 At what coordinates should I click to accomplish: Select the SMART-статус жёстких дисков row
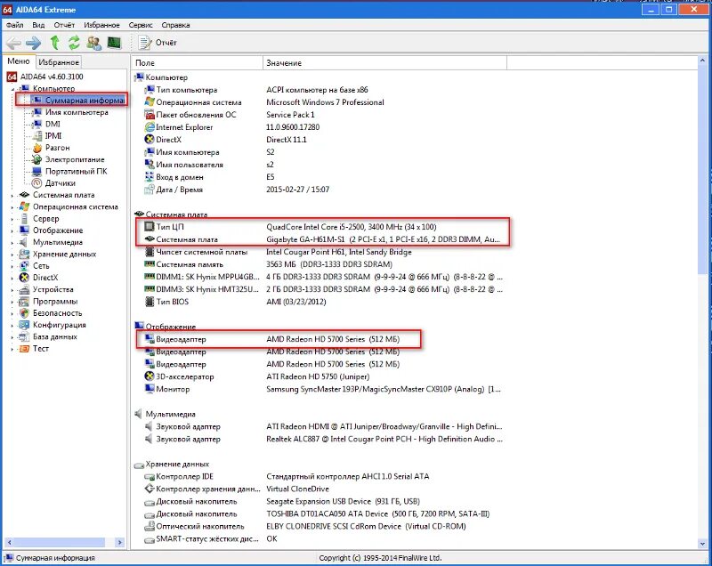(x=320, y=538)
